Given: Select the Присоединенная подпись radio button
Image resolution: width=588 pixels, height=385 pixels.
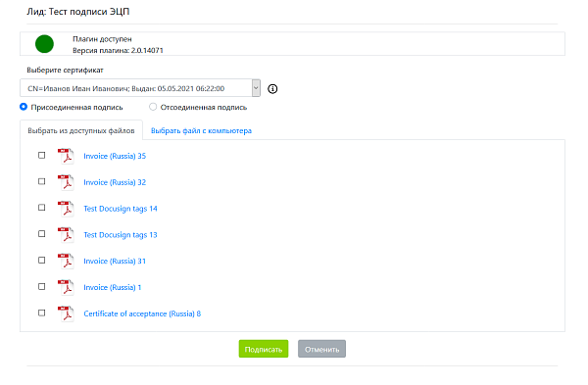Looking at the screenshot, I should click(x=24, y=107).
